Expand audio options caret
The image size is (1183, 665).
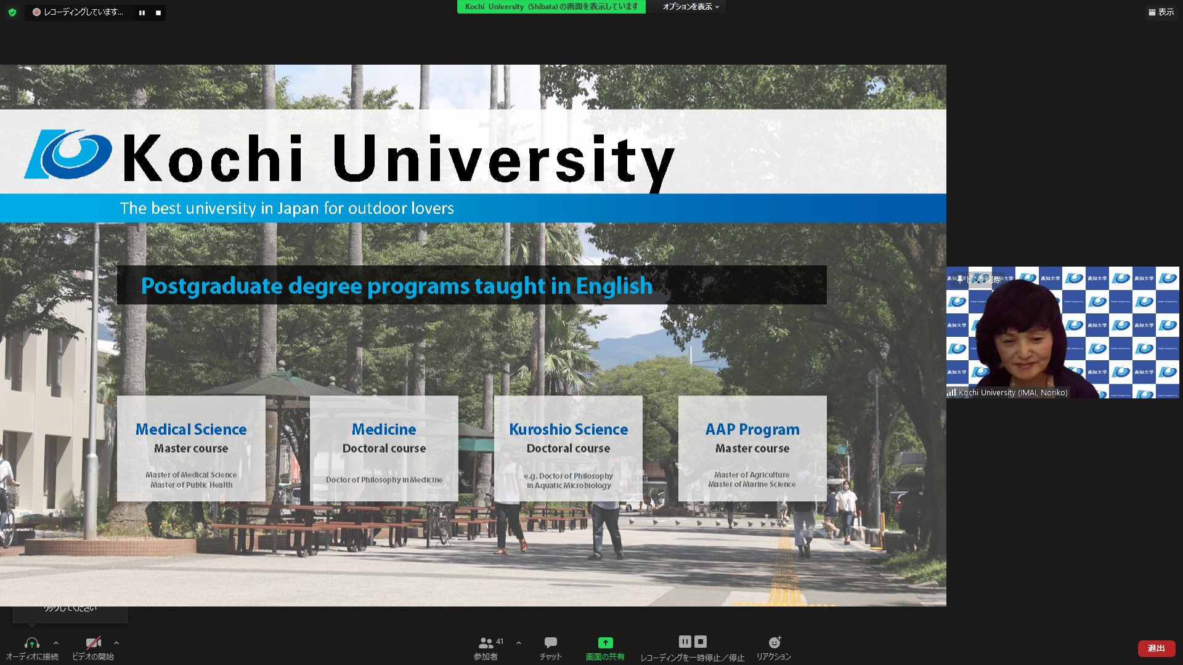(x=56, y=643)
